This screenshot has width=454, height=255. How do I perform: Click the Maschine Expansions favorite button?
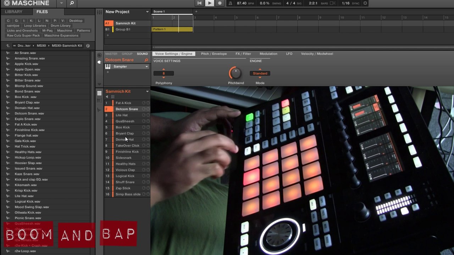click(x=61, y=36)
